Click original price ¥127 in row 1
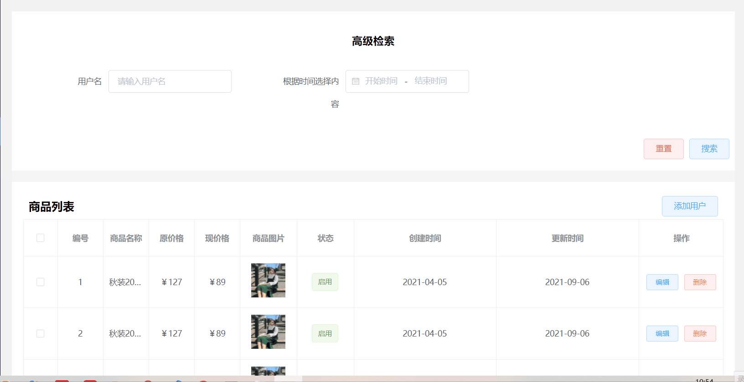 click(171, 282)
